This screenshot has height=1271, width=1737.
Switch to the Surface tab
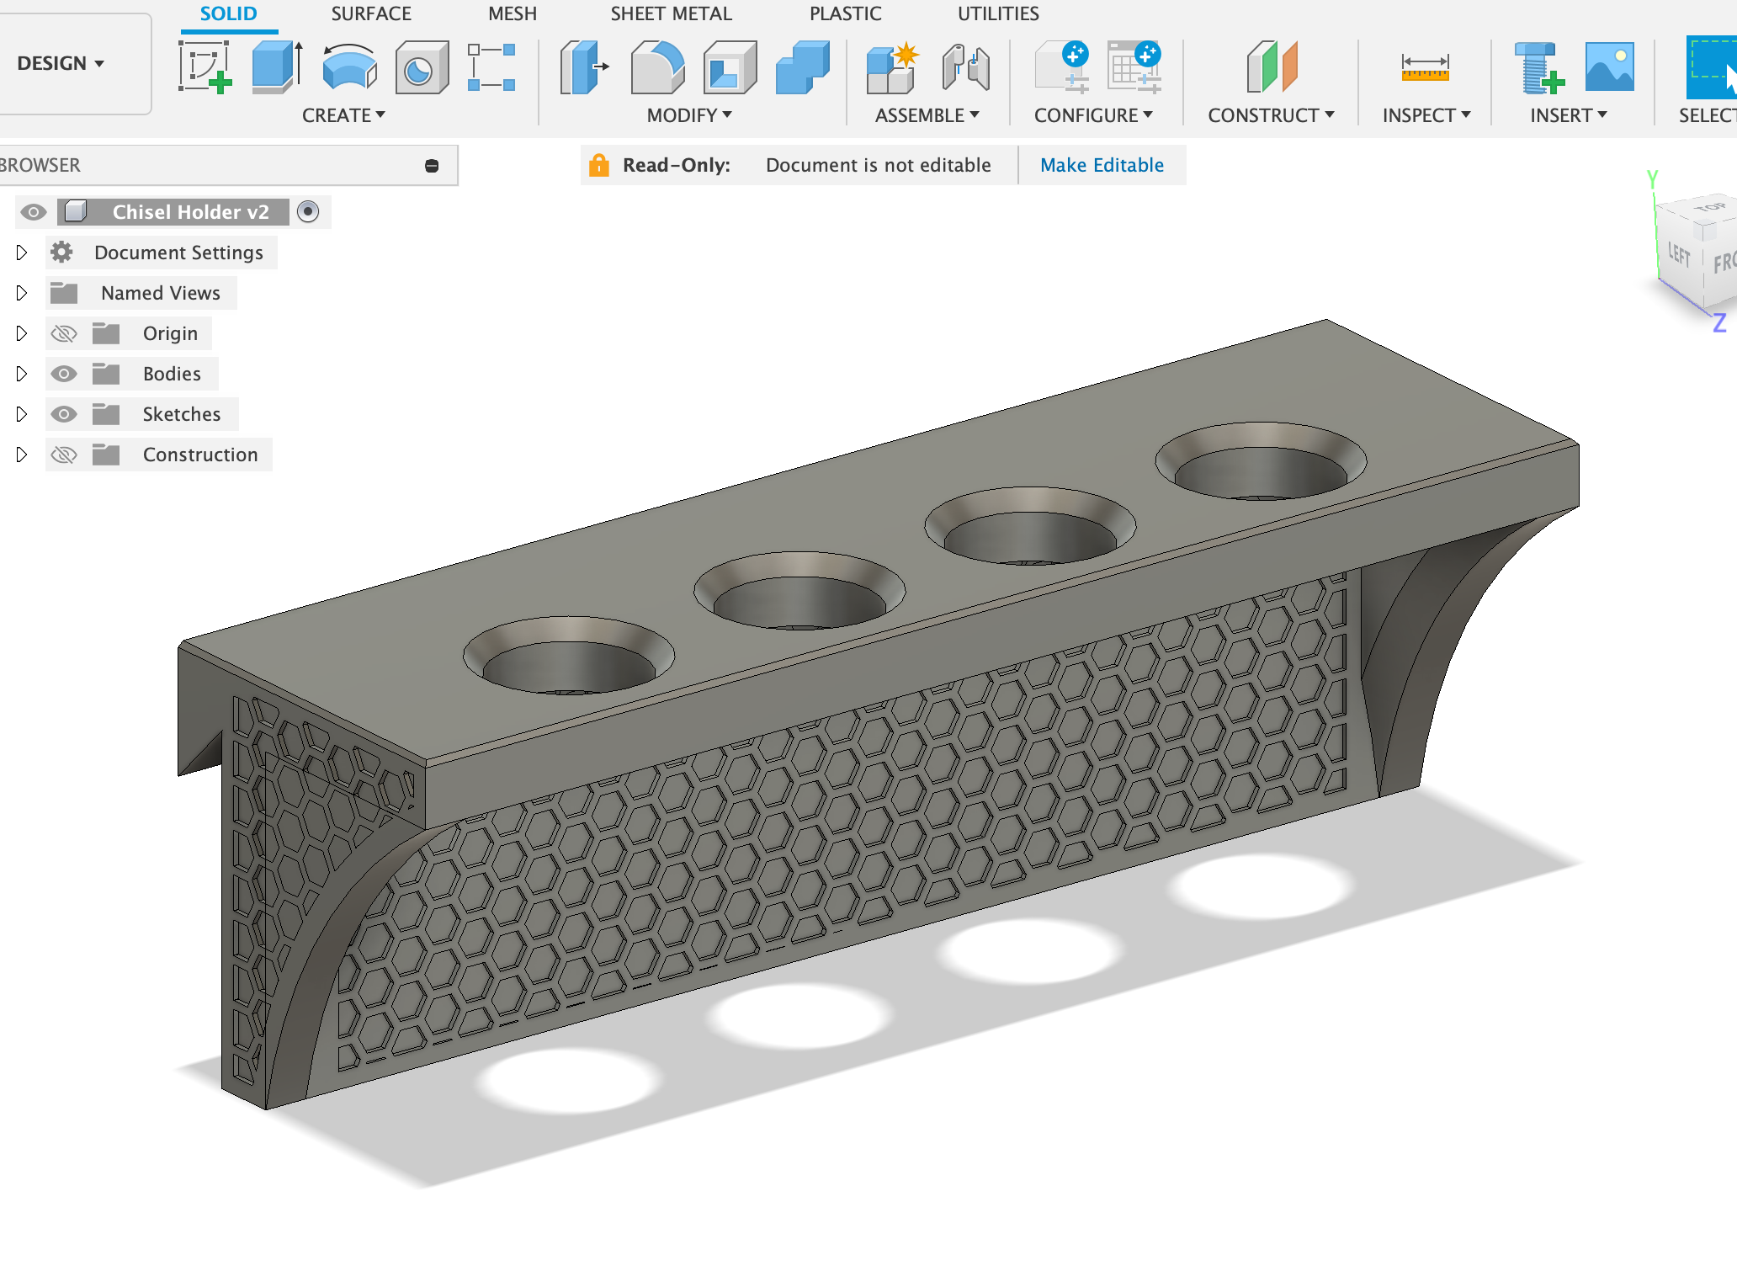(x=371, y=14)
